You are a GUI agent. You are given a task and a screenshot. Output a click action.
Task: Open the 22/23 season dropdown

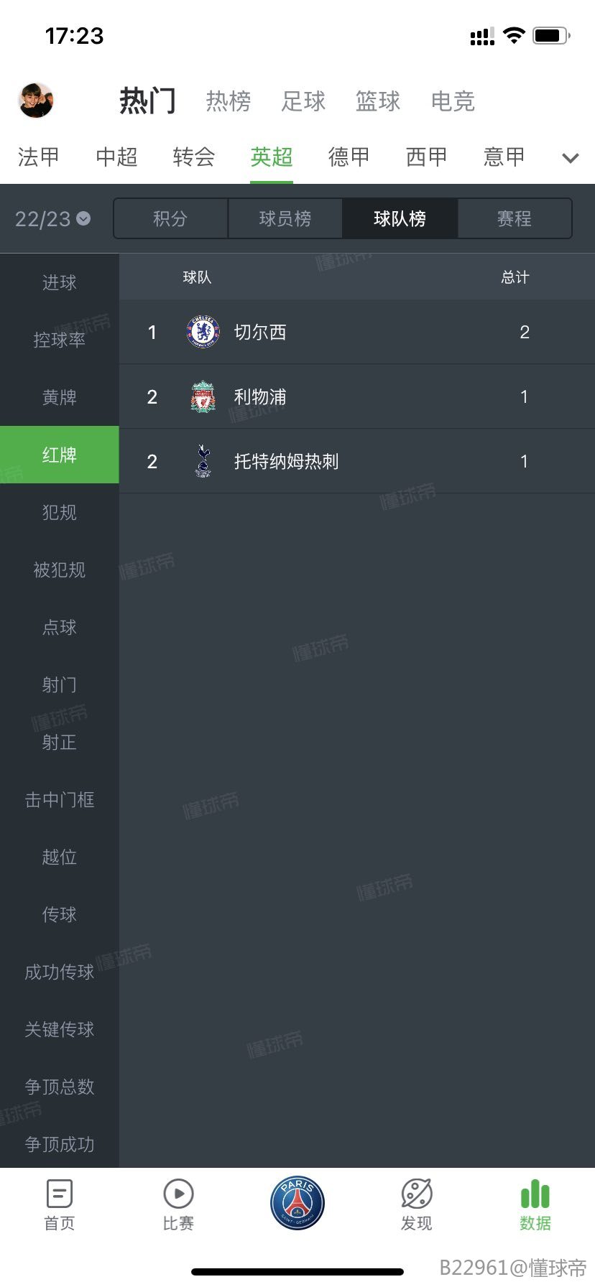point(53,218)
